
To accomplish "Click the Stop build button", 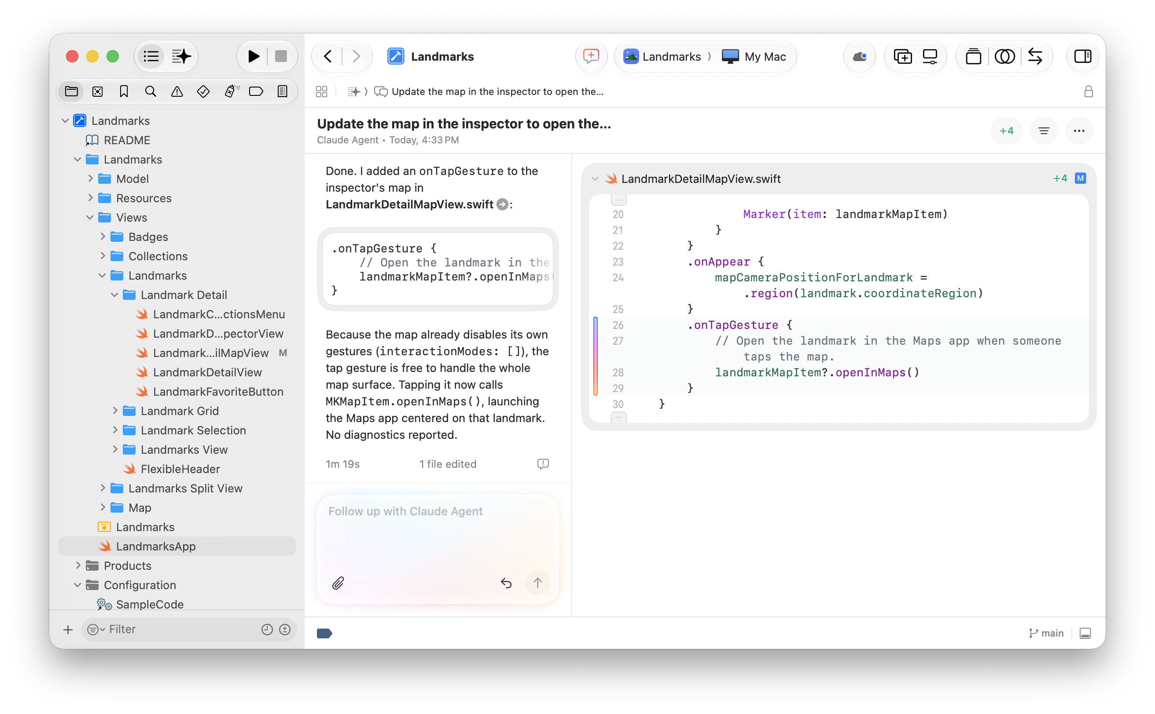I will (281, 56).
